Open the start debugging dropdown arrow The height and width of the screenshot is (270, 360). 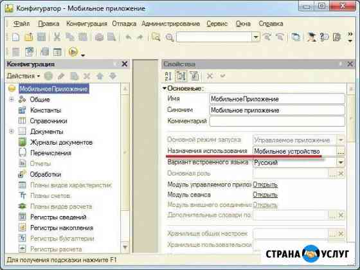coord(83,55)
